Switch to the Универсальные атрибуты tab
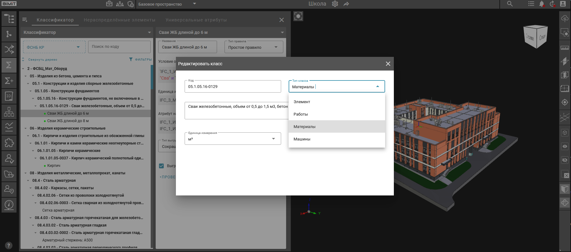Screen dimensions: 571x252 pos(196,20)
